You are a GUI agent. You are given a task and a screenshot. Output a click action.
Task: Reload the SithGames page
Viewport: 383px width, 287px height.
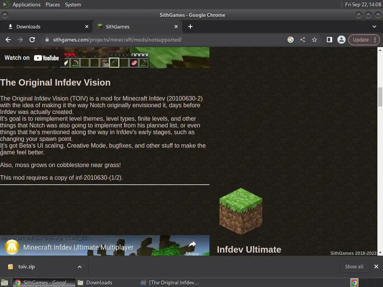tap(32, 40)
